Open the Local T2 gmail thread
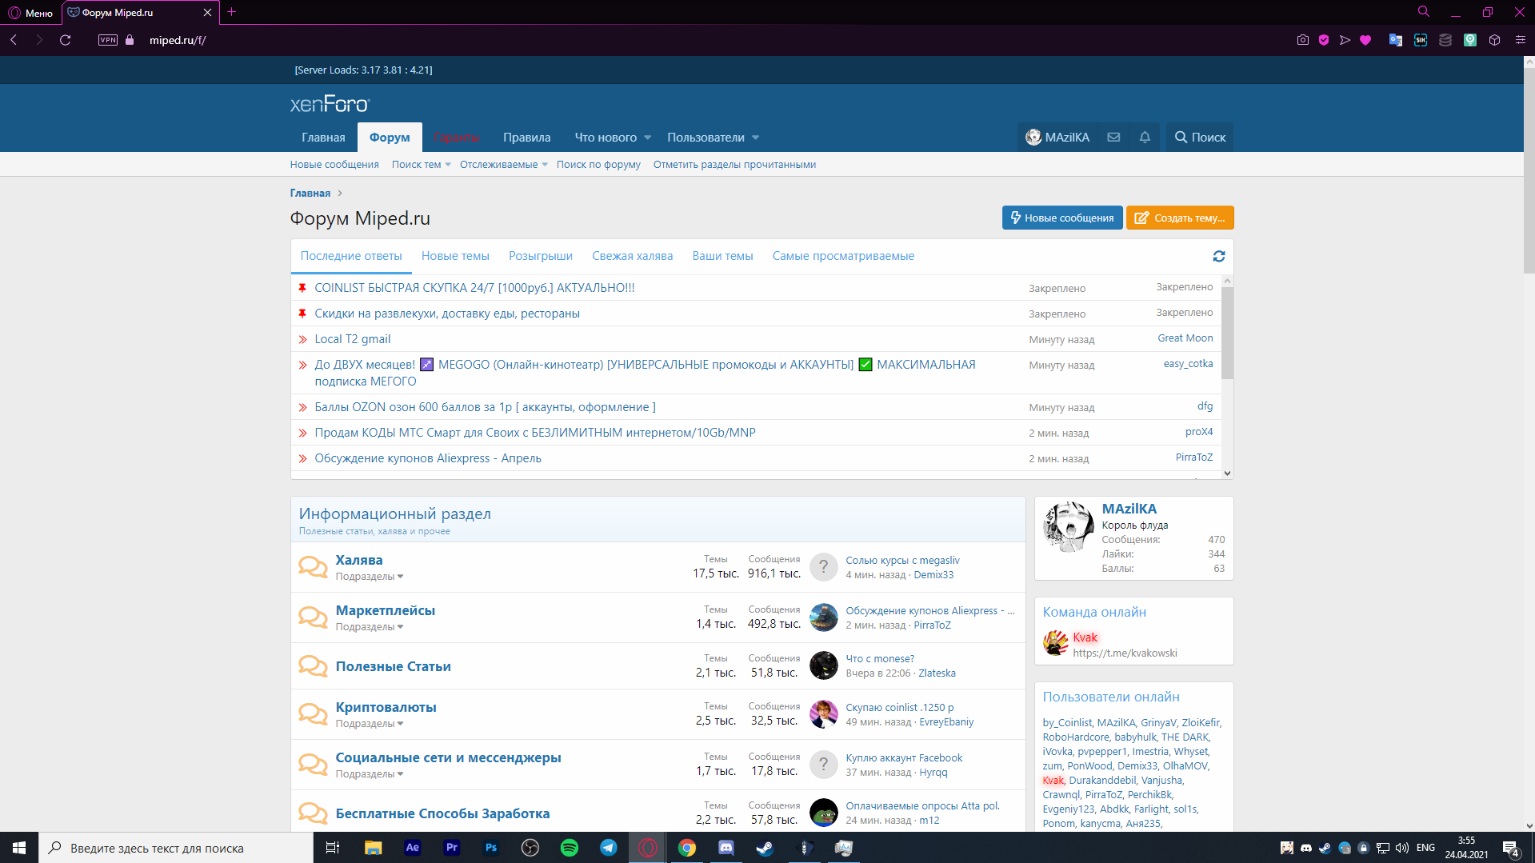This screenshot has height=863, width=1535. [353, 339]
